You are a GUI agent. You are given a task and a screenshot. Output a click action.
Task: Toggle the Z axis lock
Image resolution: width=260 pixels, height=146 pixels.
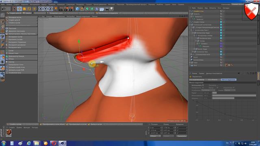50,9
